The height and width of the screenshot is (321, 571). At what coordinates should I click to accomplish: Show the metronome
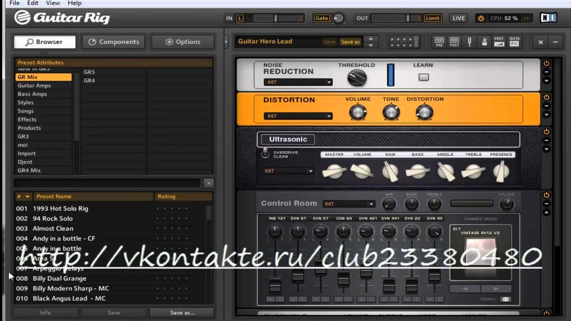tap(484, 42)
